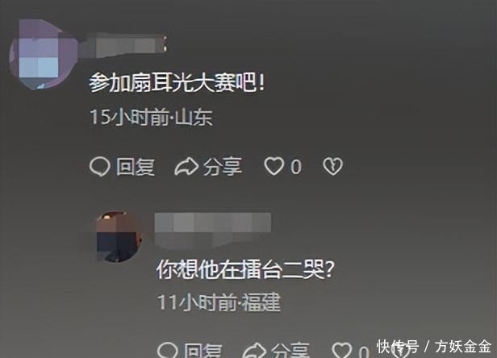Open the first commenter's purple avatar
The image size is (497, 358).
(x=43, y=54)
